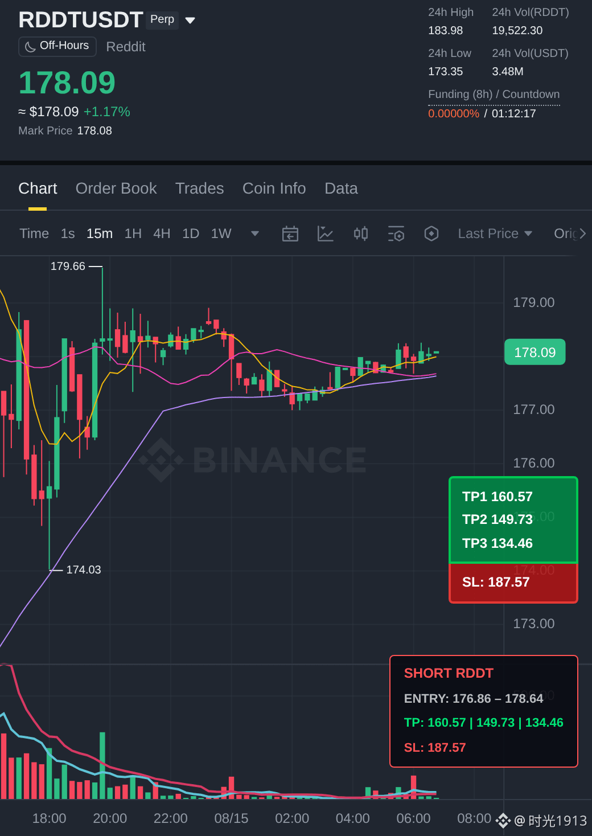Tap the Funding (8h) / Countdown label

tap(494, 95)
